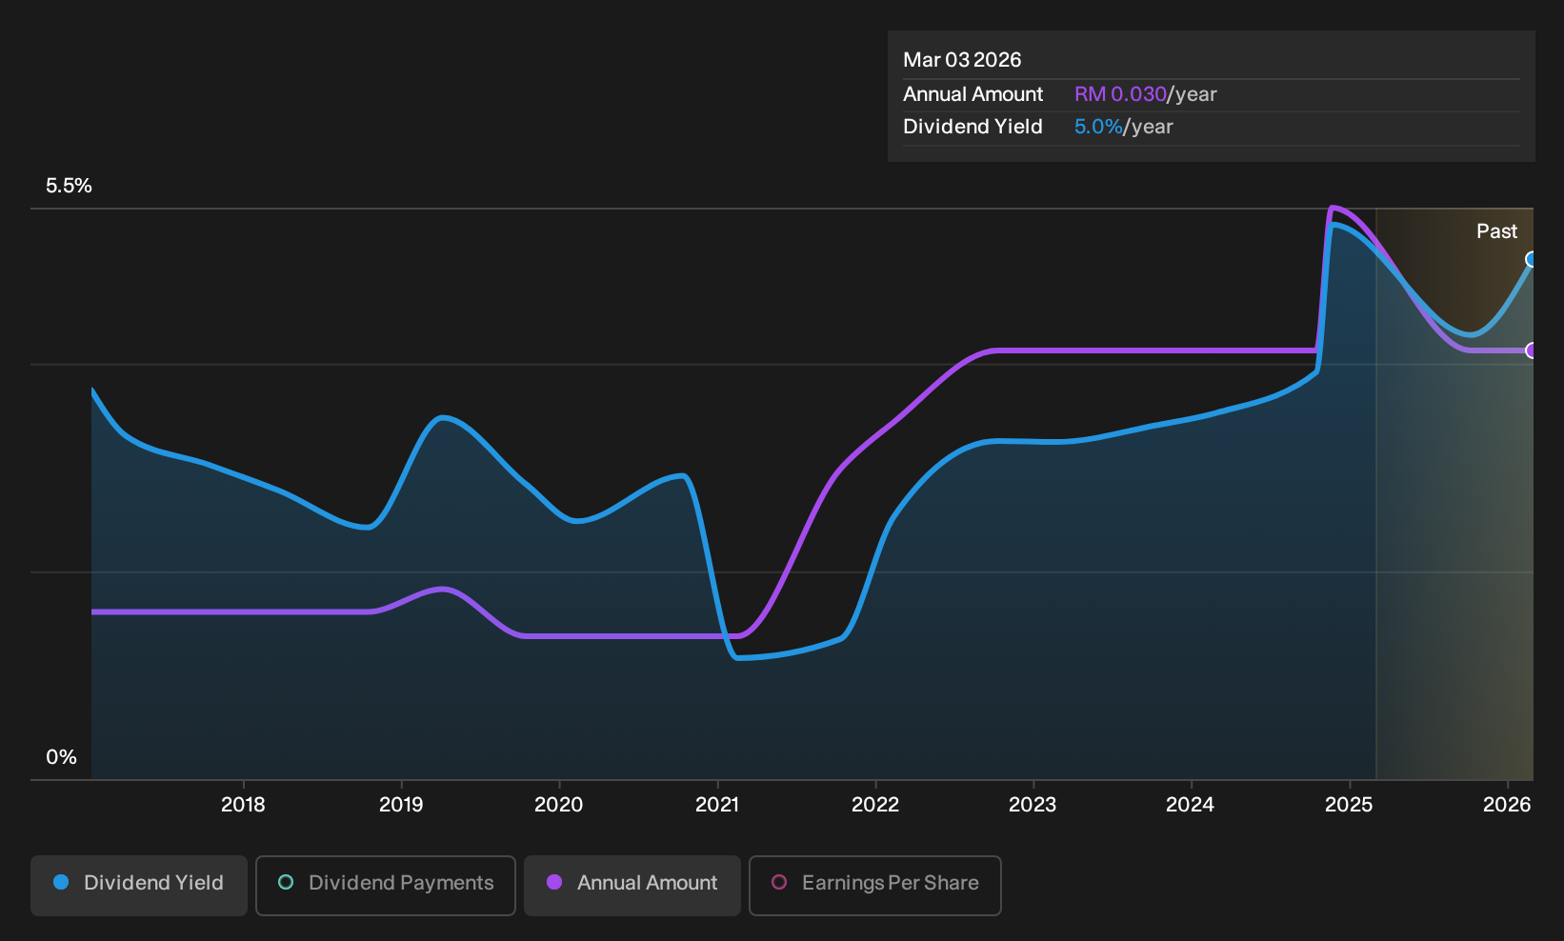The height and width of the screenshot is (941, 1564).
Task: Click the 2025 axis label
Action: point(1349,805)
